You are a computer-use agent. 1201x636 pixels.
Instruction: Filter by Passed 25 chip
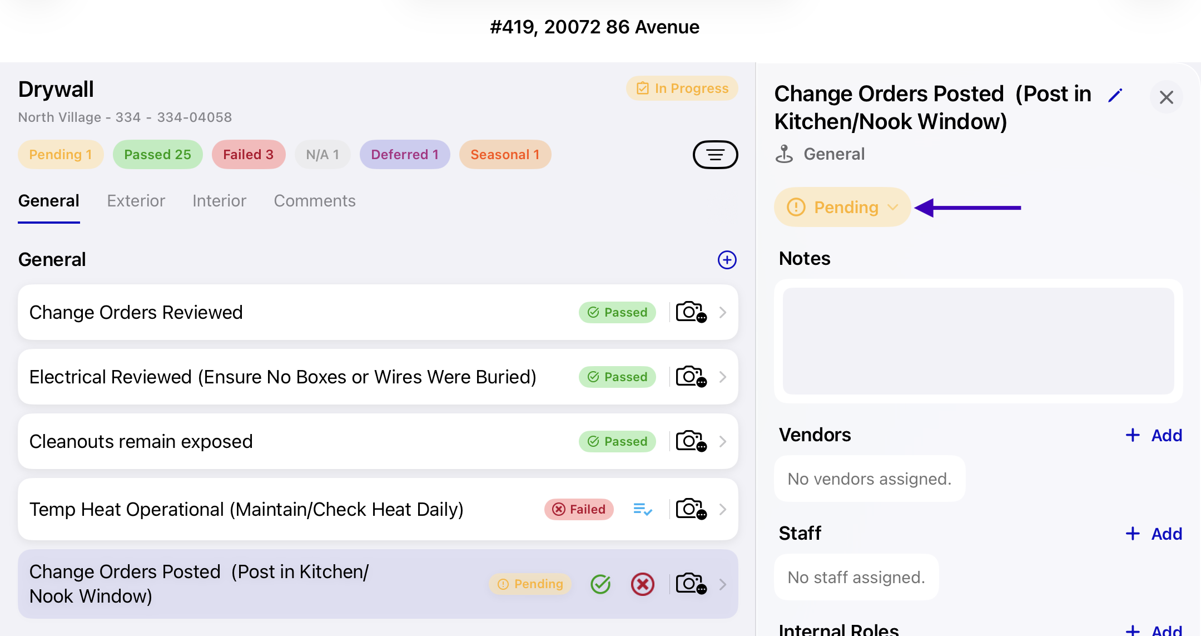157,154
